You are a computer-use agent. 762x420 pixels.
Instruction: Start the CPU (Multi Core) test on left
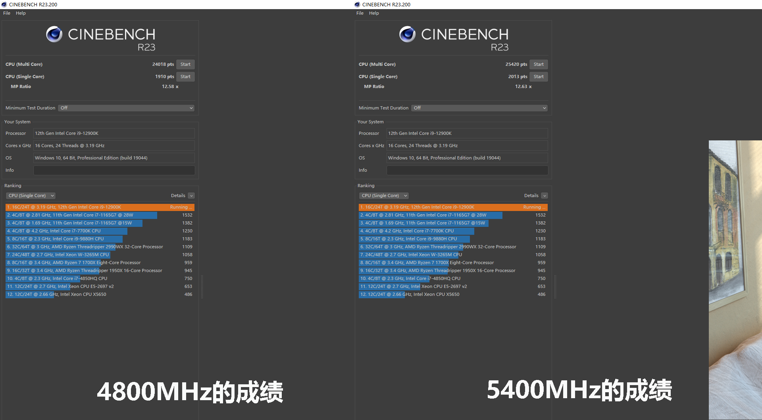pyautogui.click(x=185, y=64)
